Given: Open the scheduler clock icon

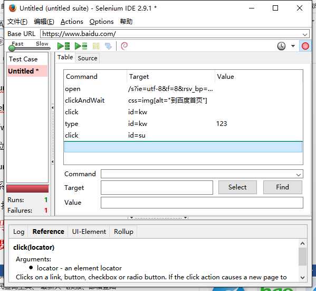Looking at the screenshot, I should pos(281,46).
